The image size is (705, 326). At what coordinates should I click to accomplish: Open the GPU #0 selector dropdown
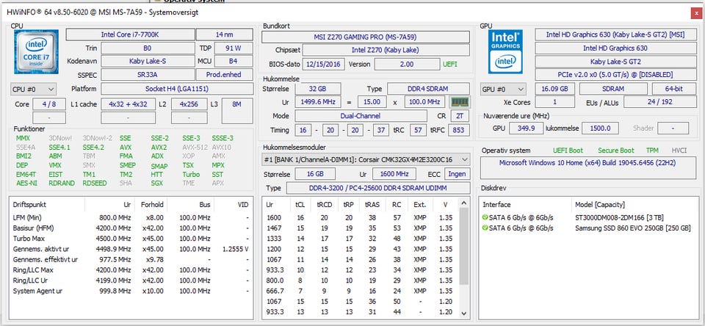click(x=502, y=89)
